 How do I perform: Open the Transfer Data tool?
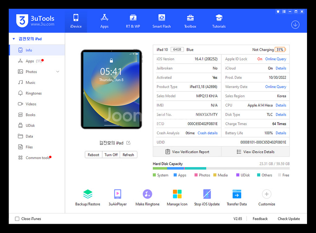(x=237, y=198)
